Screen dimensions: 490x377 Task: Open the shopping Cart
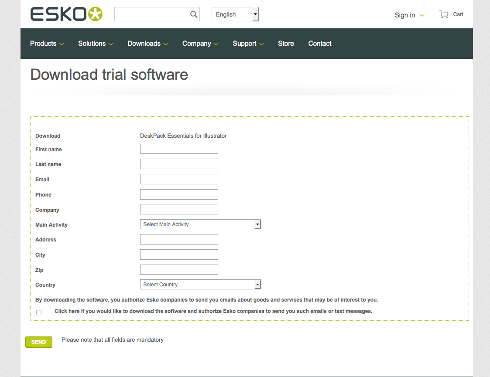pos(451,14)
